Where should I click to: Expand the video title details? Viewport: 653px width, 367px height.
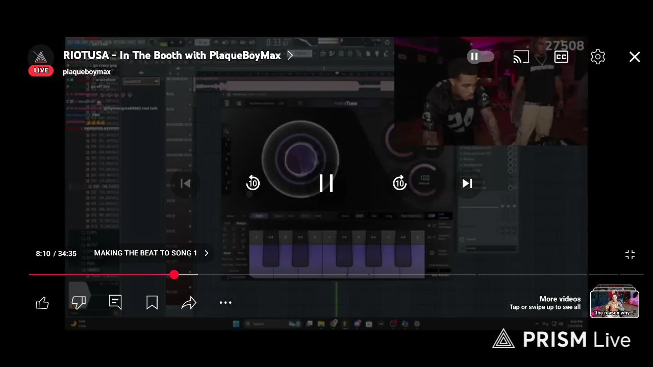290,56
